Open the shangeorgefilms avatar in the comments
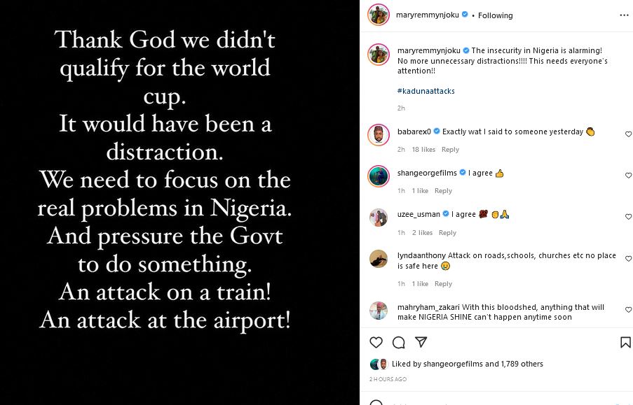 coord(379,176)
